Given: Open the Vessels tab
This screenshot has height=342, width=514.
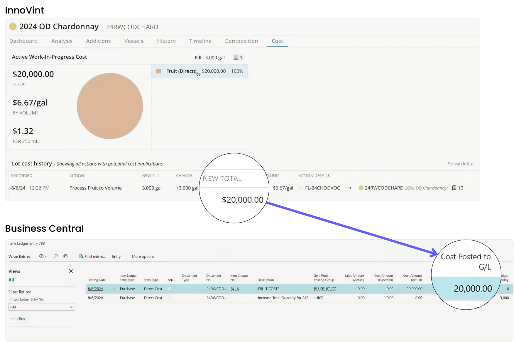Looking at the screenshot, I should [134, 41].
